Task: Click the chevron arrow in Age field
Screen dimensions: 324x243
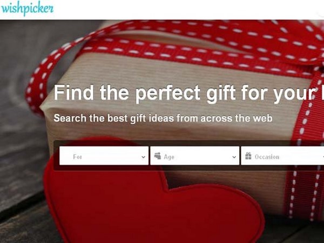Action: (234, 157)
